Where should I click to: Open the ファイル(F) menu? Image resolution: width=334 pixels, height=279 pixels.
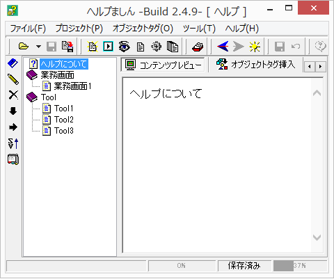point(28,29)
